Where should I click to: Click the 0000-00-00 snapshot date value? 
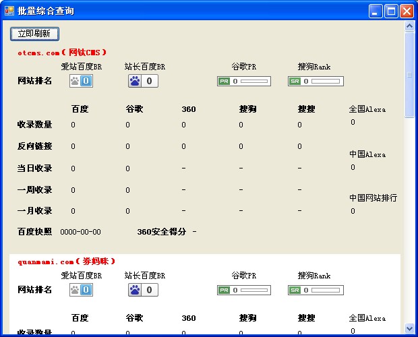[x=80, y=232]
